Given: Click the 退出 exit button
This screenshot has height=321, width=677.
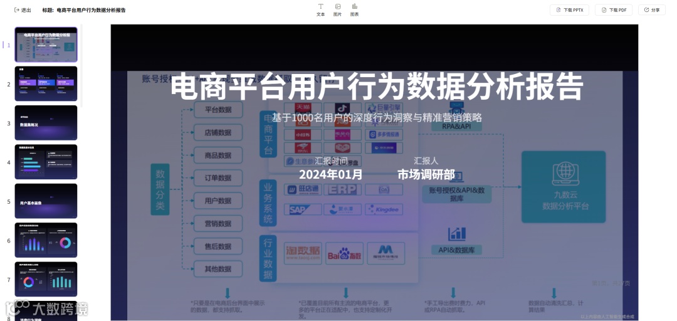Looking at the screenshot, I should pyautogui.click(x=23, y=10).
